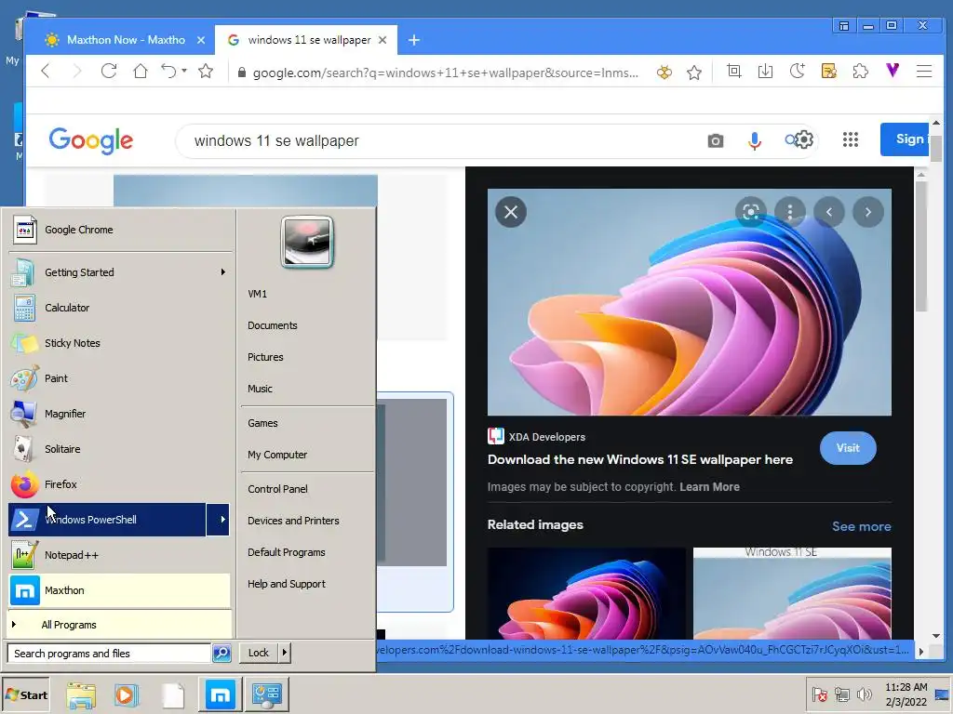953x714 pixels.
Task: Start voice search microphone icon
Action: [x=754, y=141]
